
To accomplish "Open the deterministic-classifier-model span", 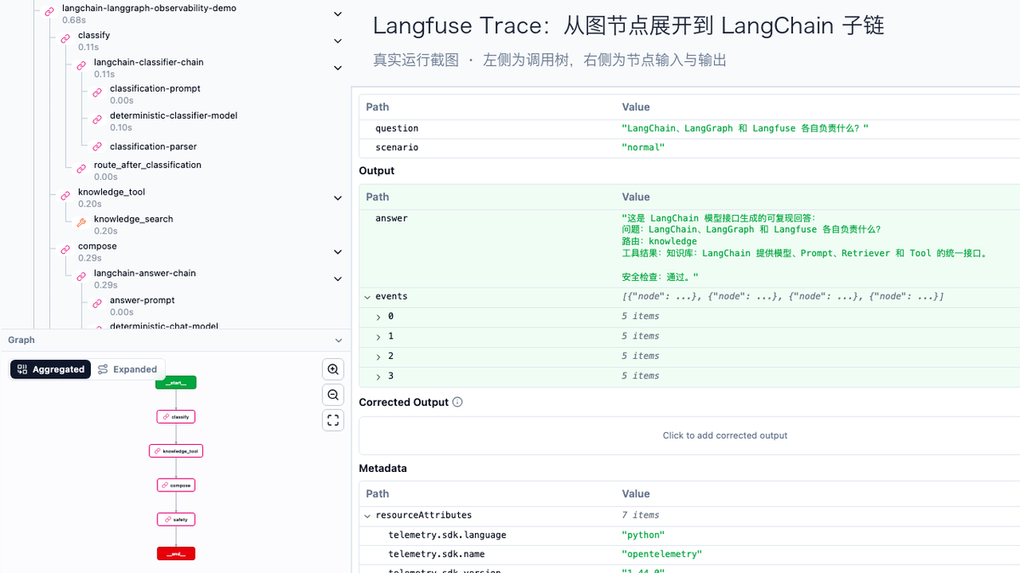I will point(173,115).
